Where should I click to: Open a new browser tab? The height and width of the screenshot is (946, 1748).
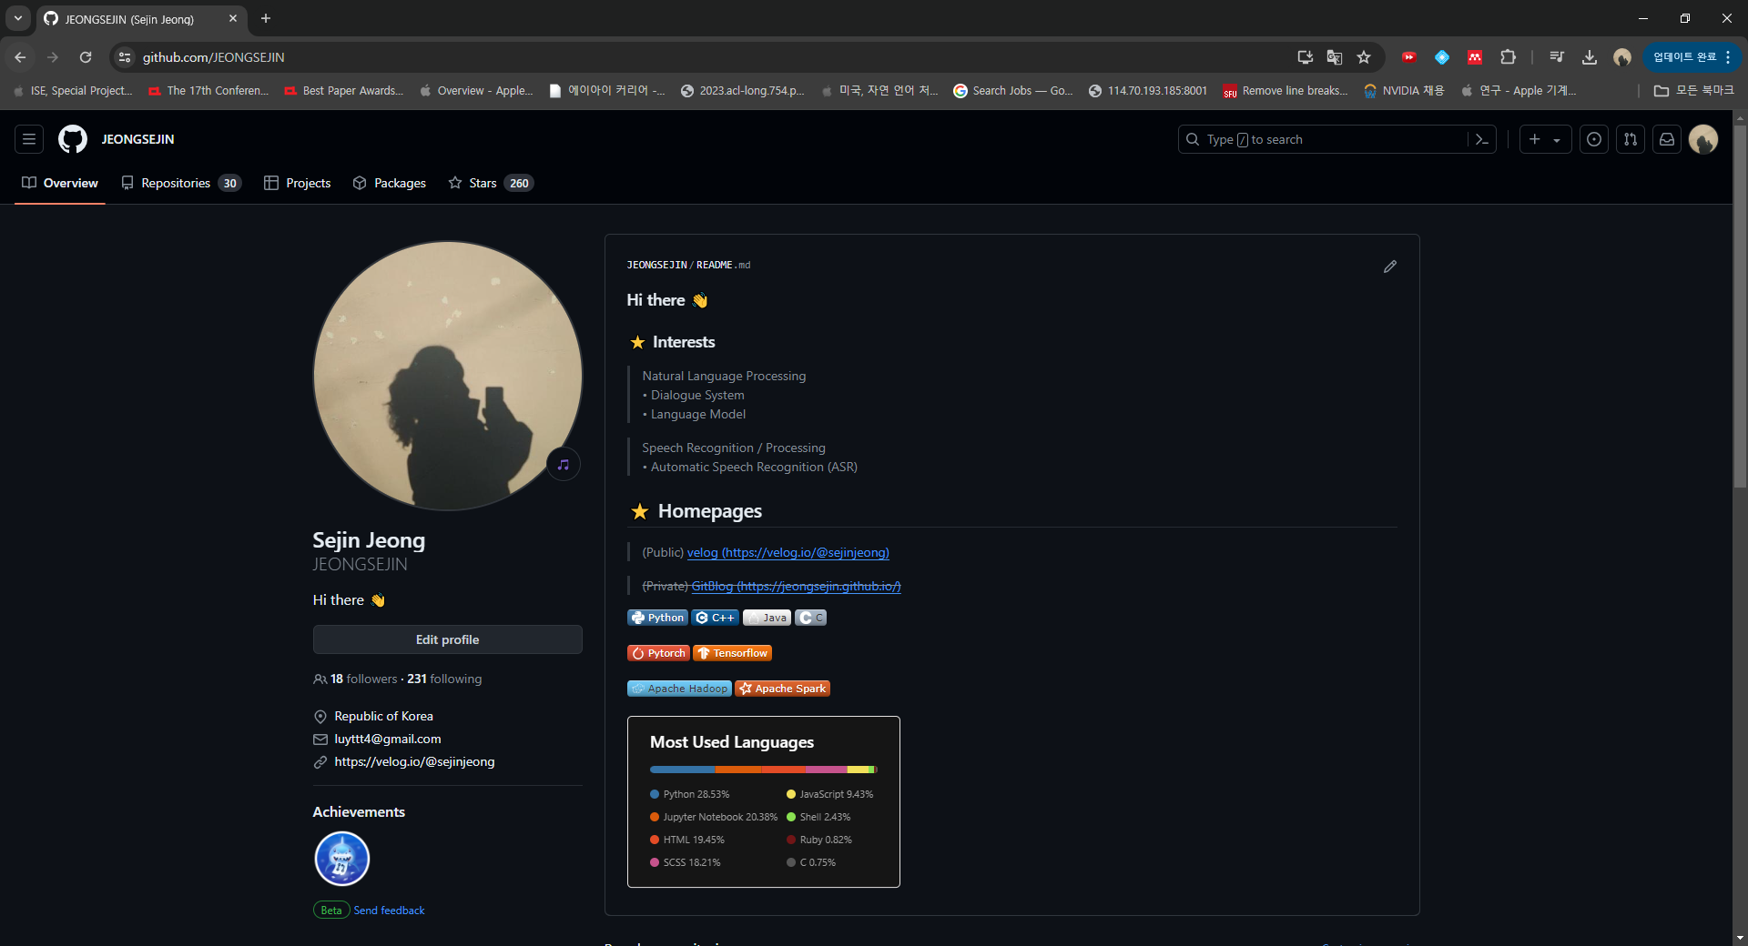point(266,18)
